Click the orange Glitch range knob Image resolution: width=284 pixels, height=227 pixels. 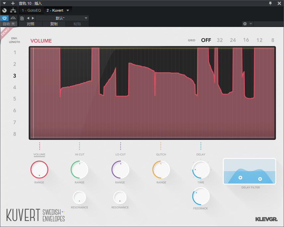click(x=161, y=170)
